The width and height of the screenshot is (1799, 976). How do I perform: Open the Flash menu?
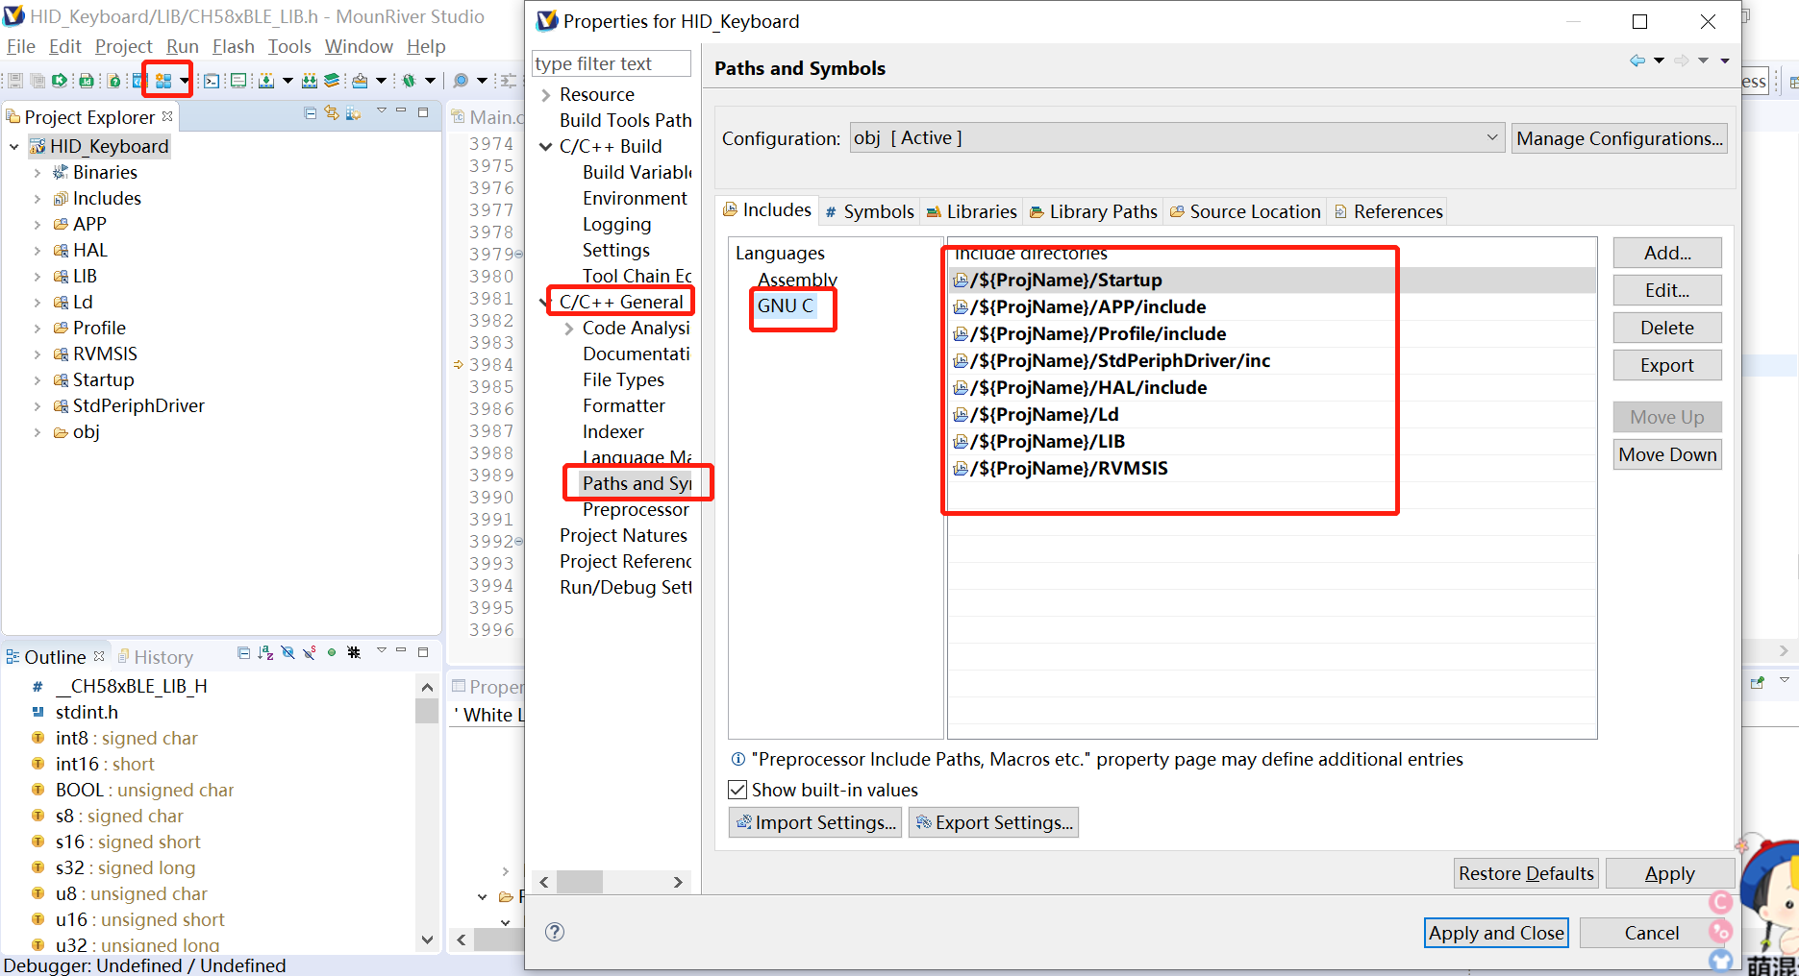click(x=233, y=46)
